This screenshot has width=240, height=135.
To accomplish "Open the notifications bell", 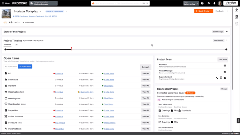I will point(215,3).
